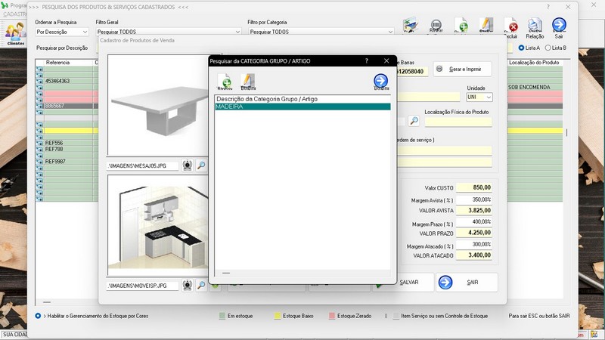Viewport: 605px width, 340px height.
Task: Edit category with pencil notepad icon in dialog
Action: point(248,82)
